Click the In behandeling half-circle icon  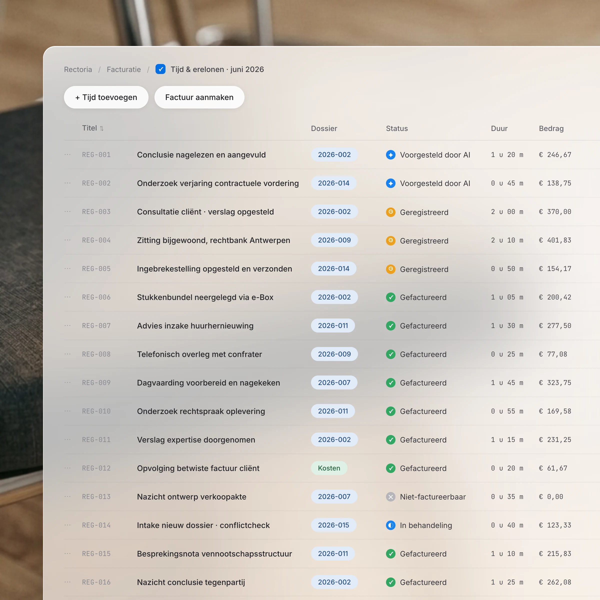[391, 525]
